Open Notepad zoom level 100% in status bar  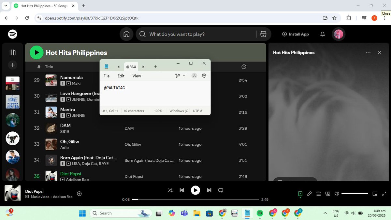(x=158, y=111)
